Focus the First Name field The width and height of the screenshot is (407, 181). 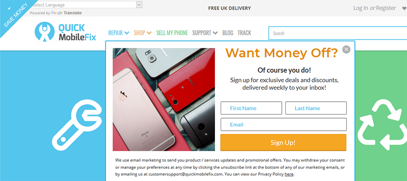(251, 108)
